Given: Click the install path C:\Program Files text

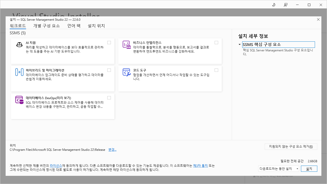Looking at the screenshot, I should [57, 150].
